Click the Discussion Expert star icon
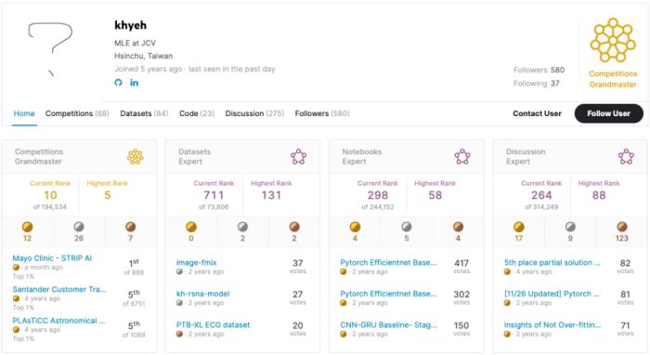The image size is (650, 355). (x=626, y=157)
